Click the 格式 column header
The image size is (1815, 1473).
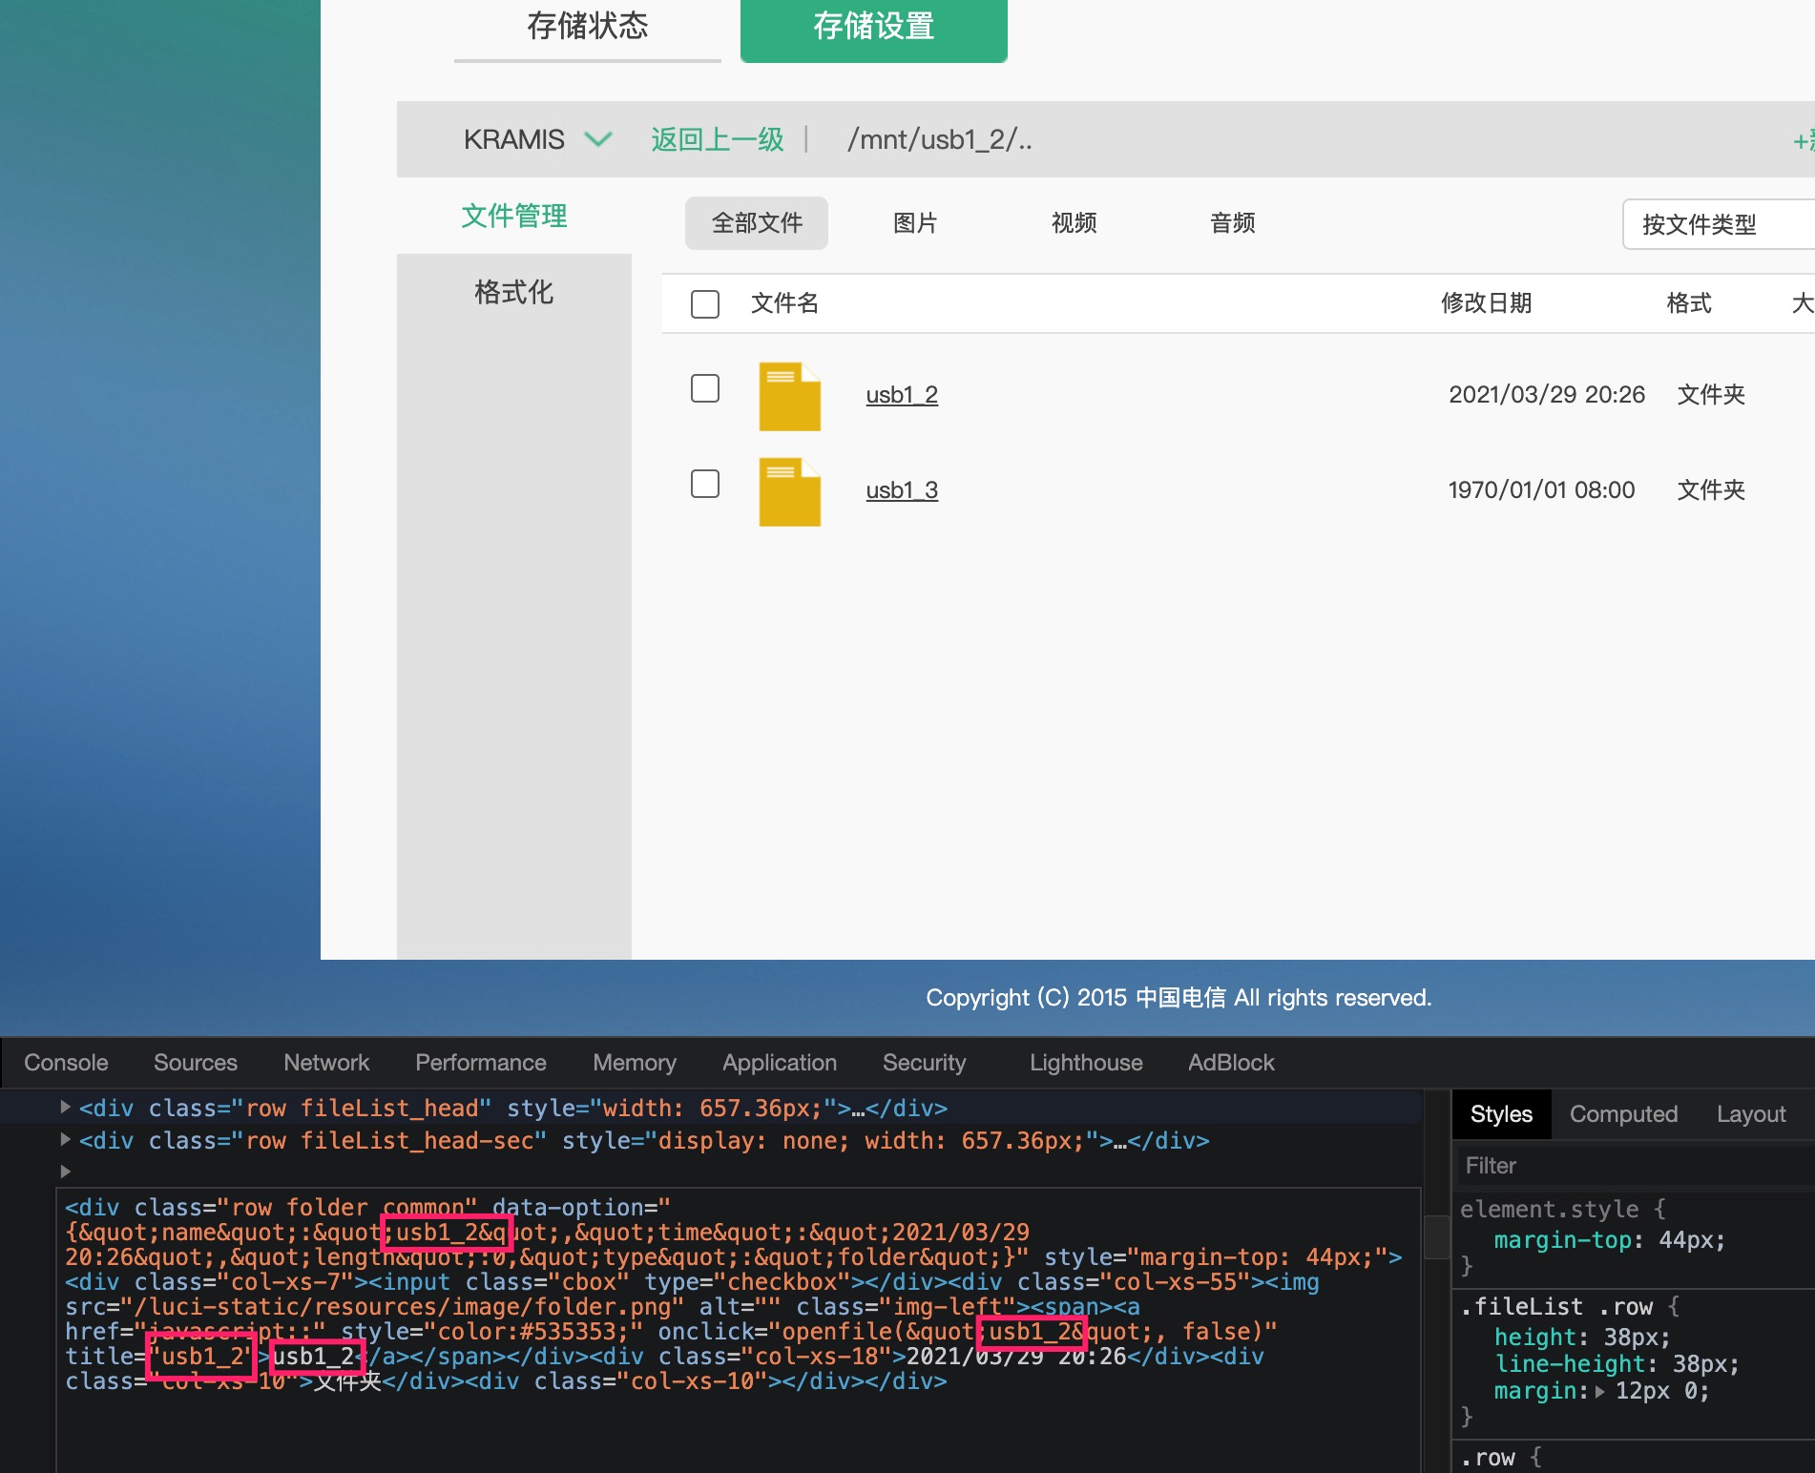(x=1688, y=303)
